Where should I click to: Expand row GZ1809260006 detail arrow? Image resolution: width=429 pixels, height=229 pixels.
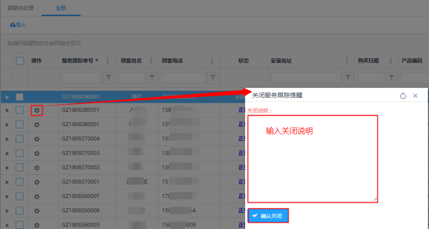(7, 210)
